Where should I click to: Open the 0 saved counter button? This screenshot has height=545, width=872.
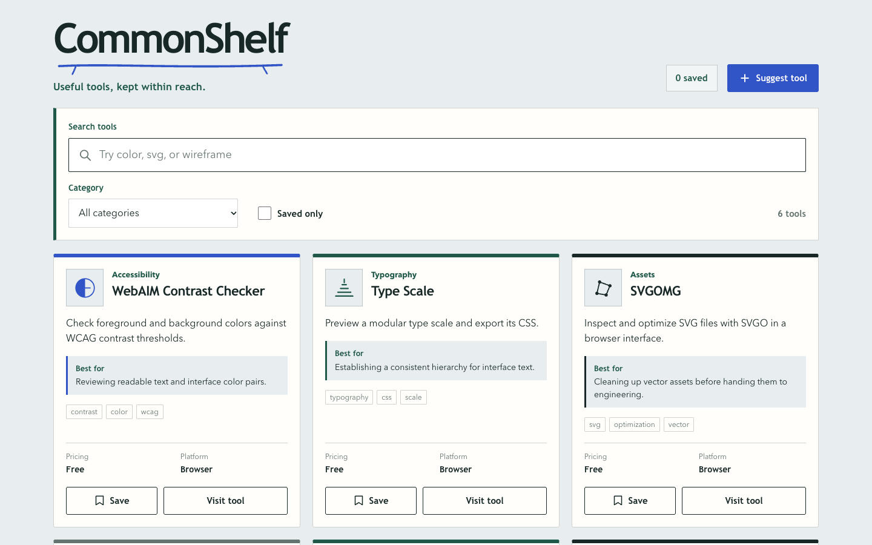pyautogui.click(x=692, y=78)
